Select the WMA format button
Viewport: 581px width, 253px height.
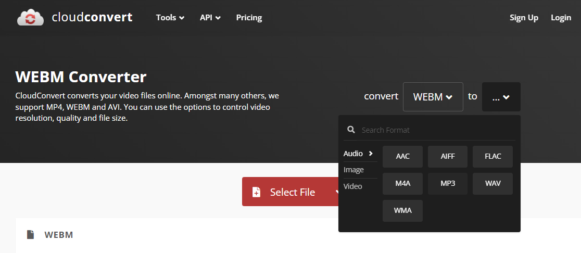tap(402, 210)
